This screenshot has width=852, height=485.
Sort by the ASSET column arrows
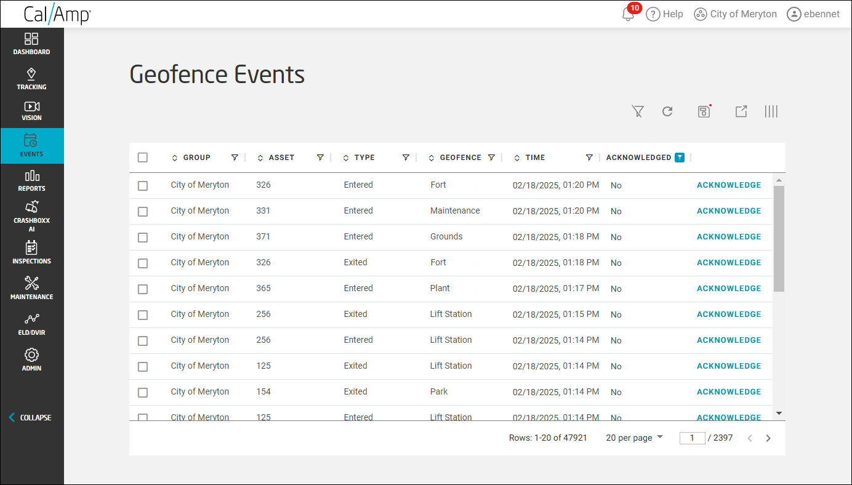(x=260, y=158)
